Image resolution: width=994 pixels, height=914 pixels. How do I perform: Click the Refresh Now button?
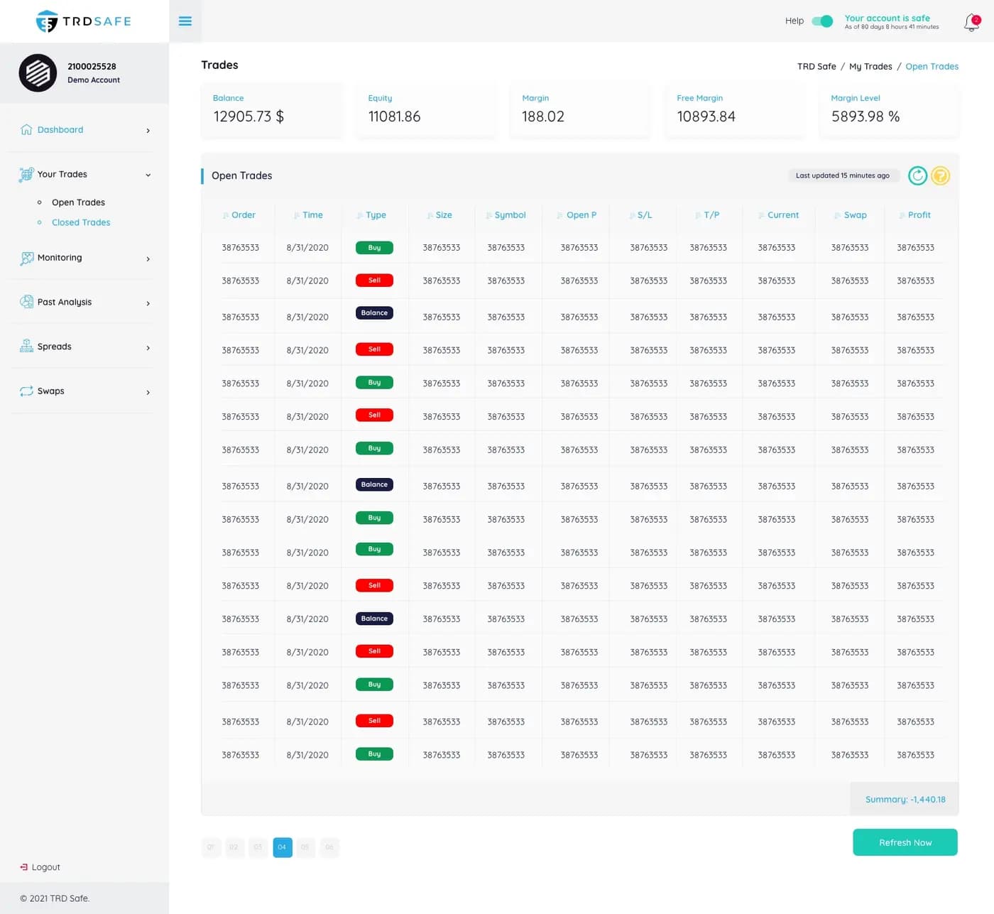[905, 842]
